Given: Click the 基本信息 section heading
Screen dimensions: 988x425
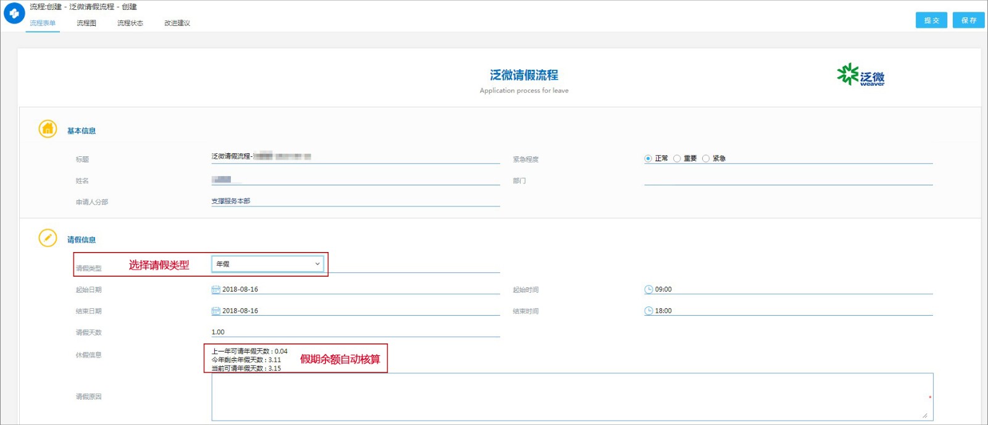Looking at the screenshot, I should click(x=82, y=131).
